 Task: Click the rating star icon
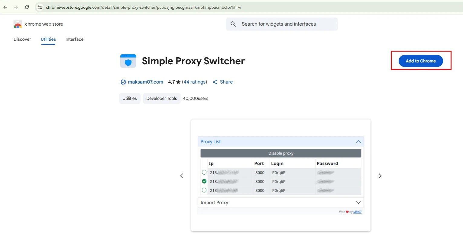(x=178, y=82)
